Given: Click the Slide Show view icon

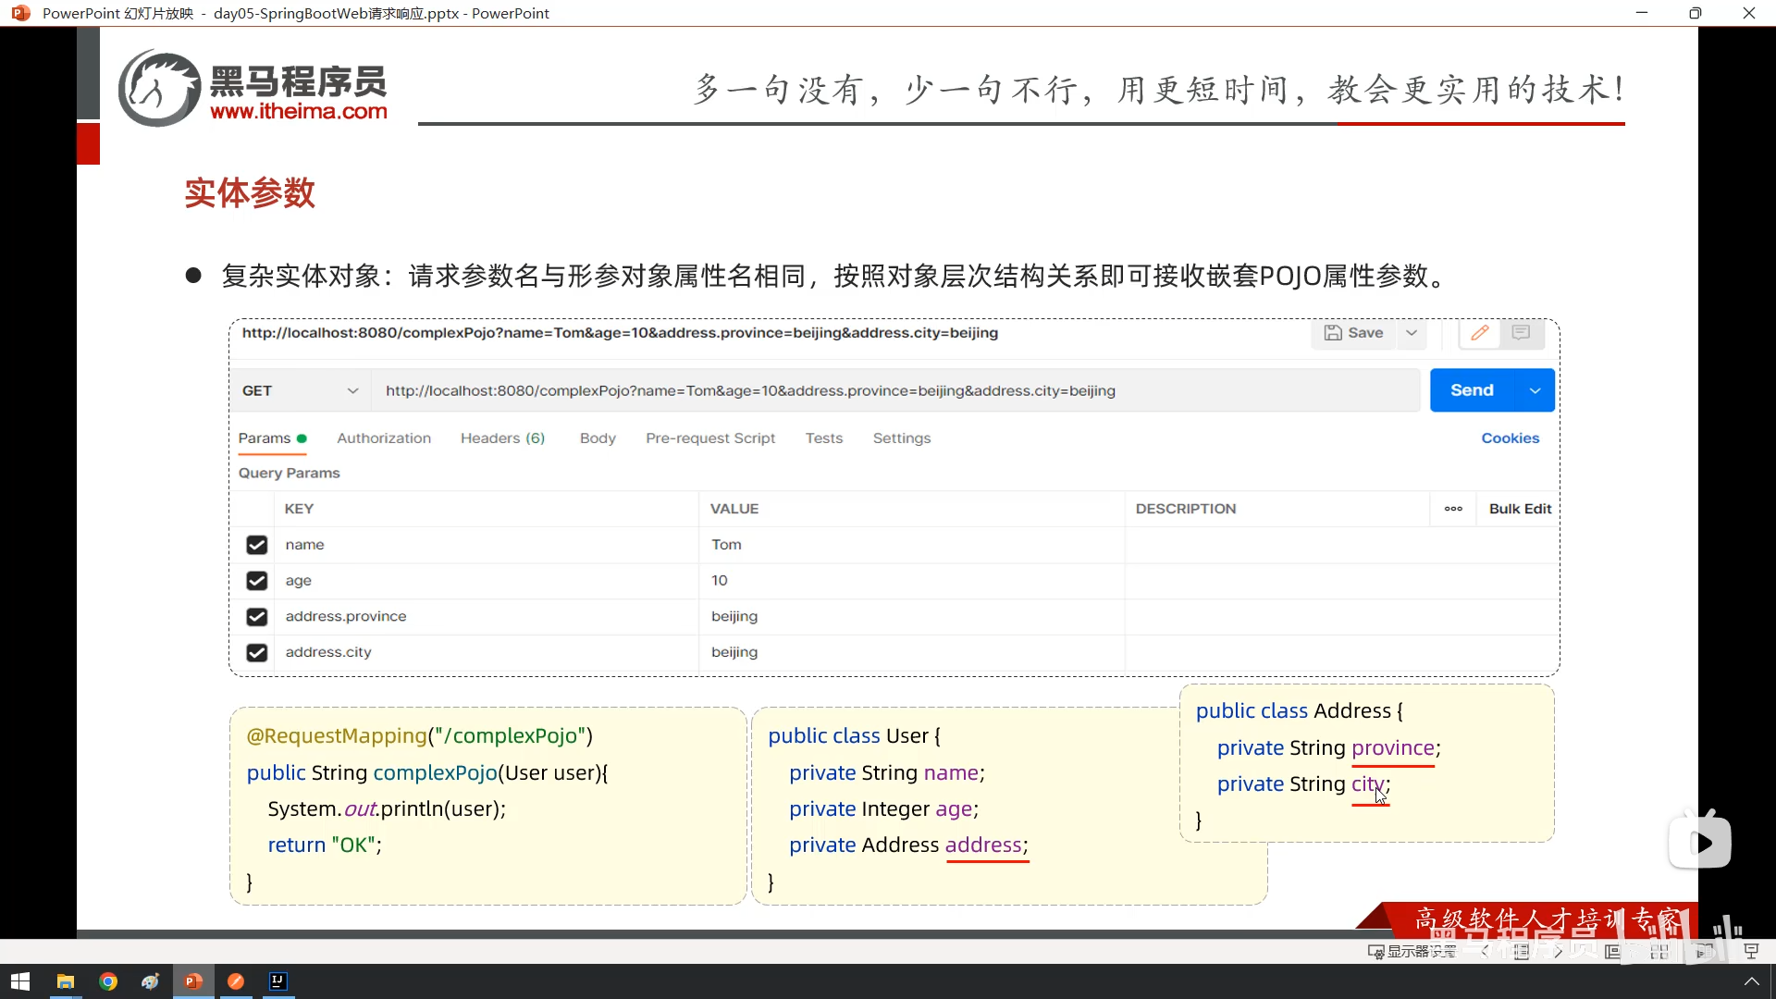Looking at the screenshot, I should coord(1751,951).
